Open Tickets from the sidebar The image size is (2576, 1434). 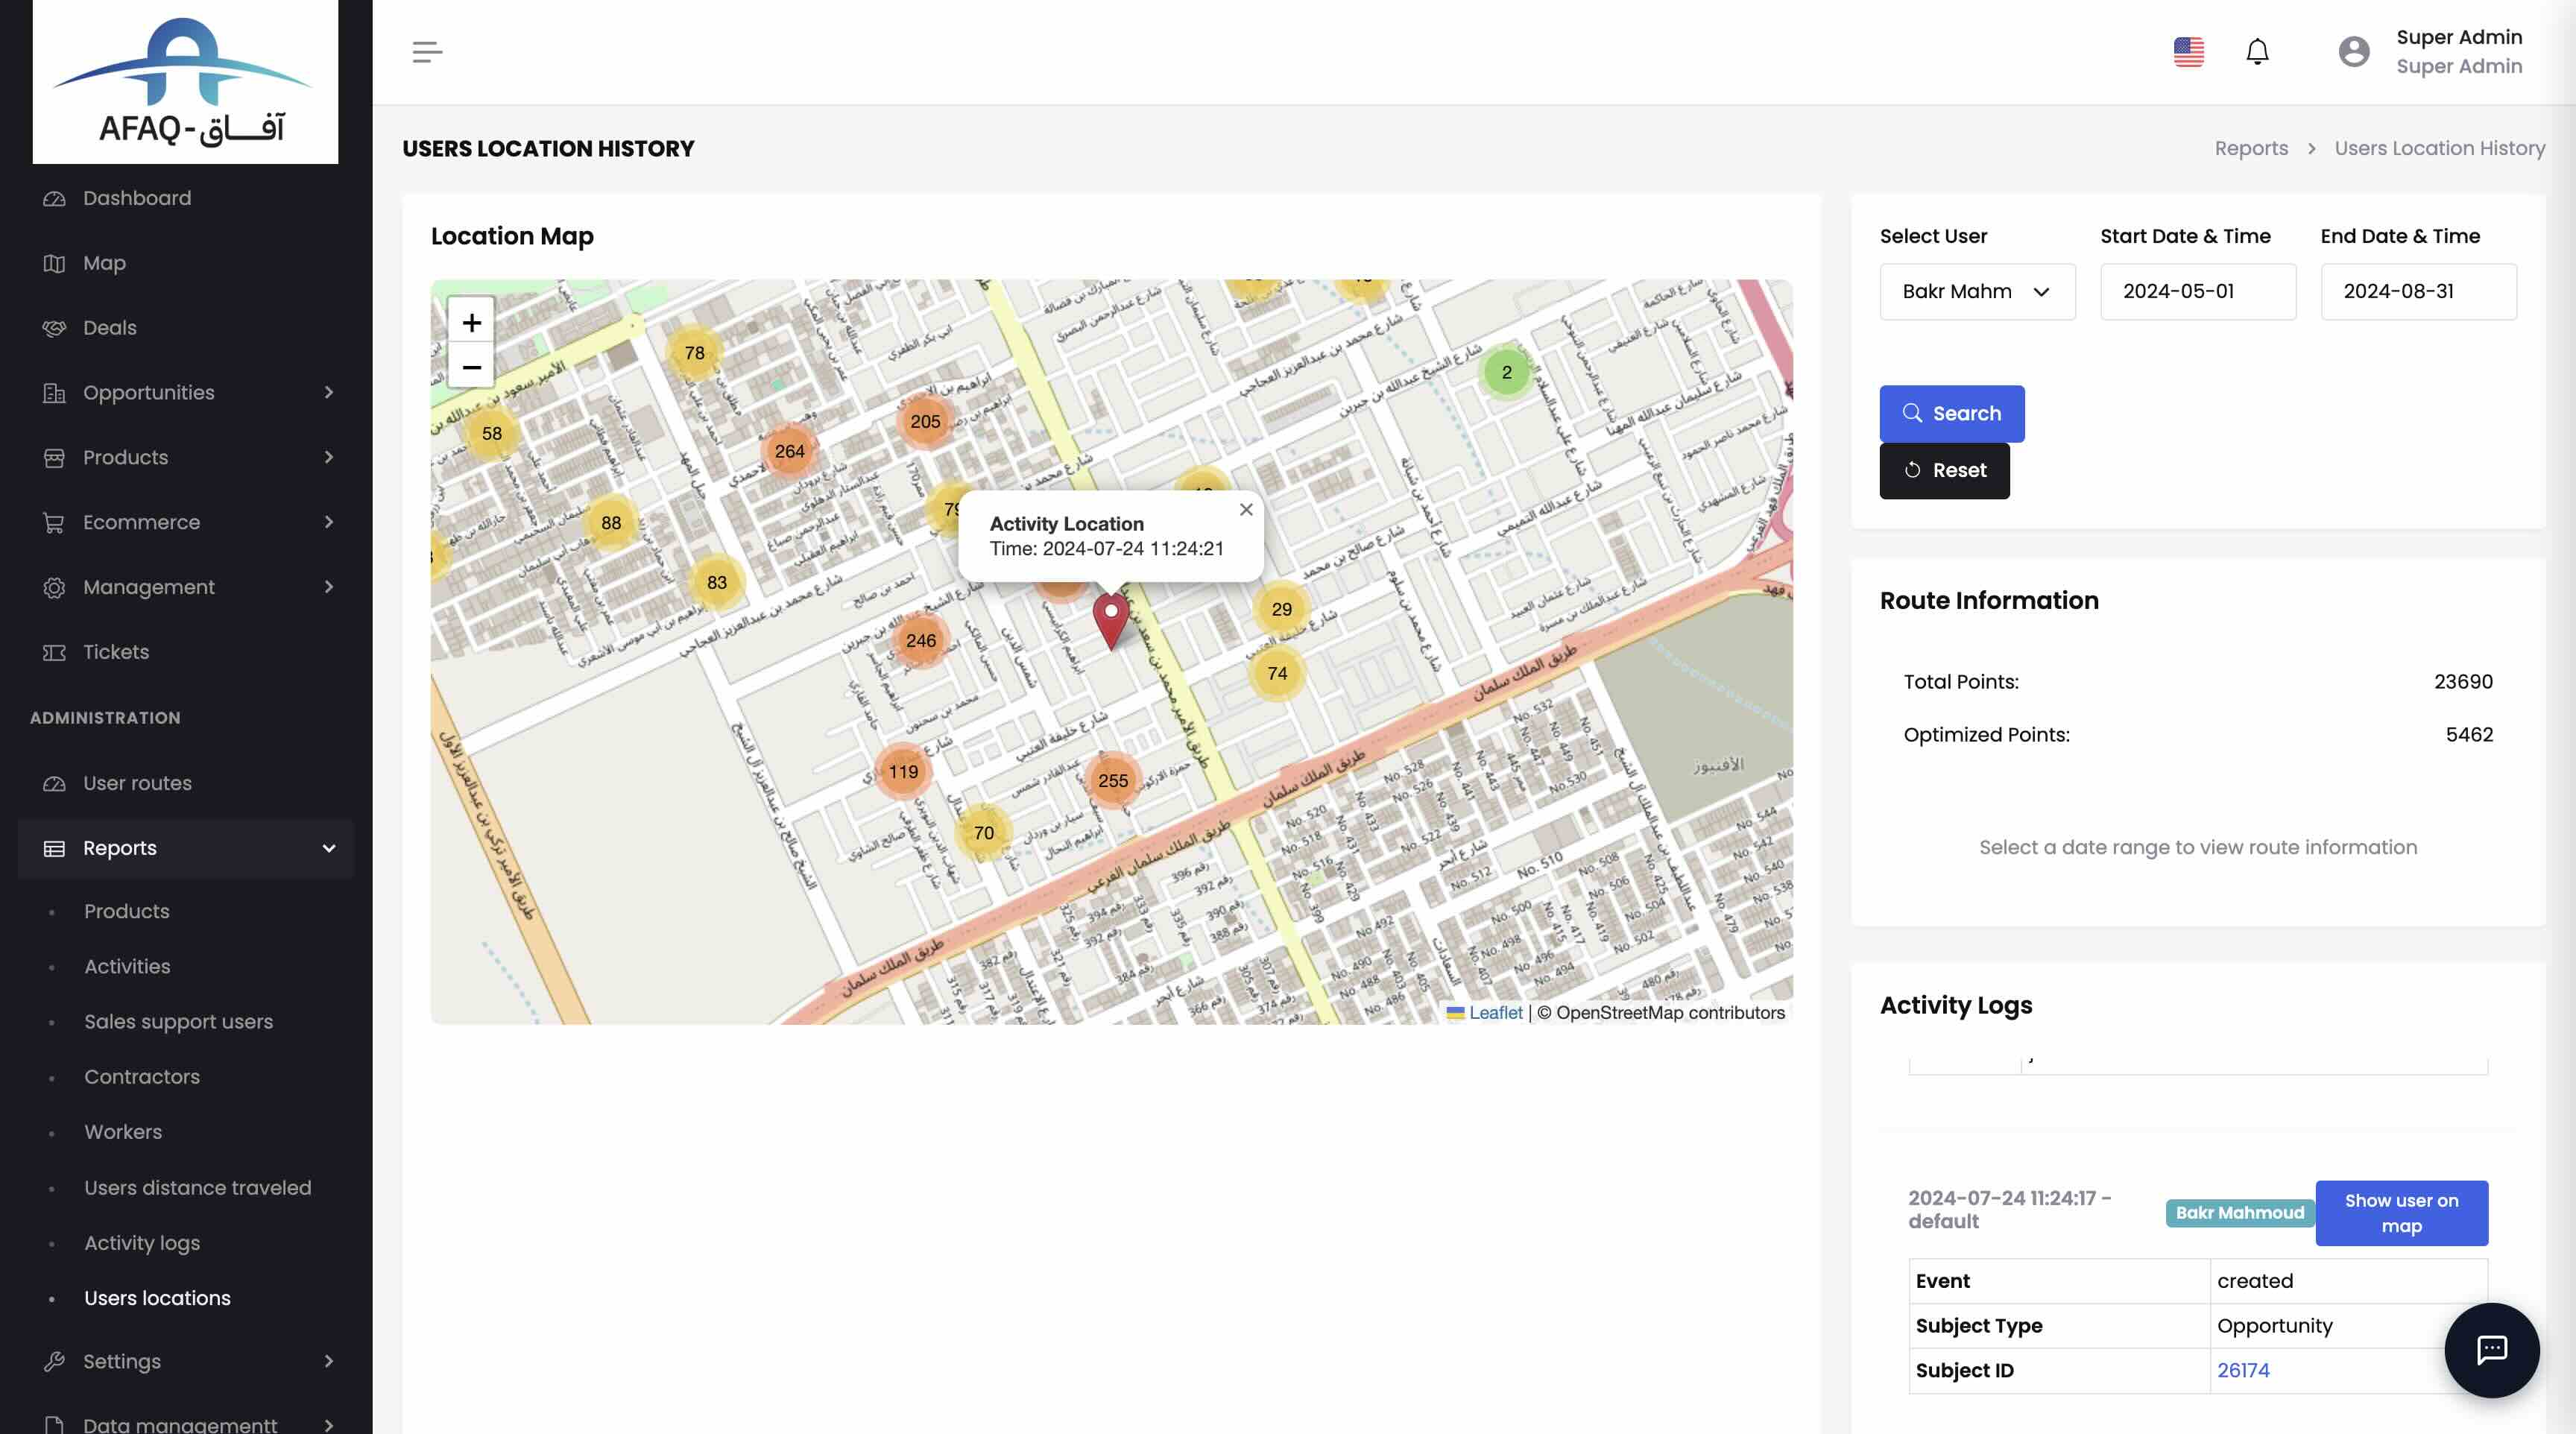(x=186, y=652)
